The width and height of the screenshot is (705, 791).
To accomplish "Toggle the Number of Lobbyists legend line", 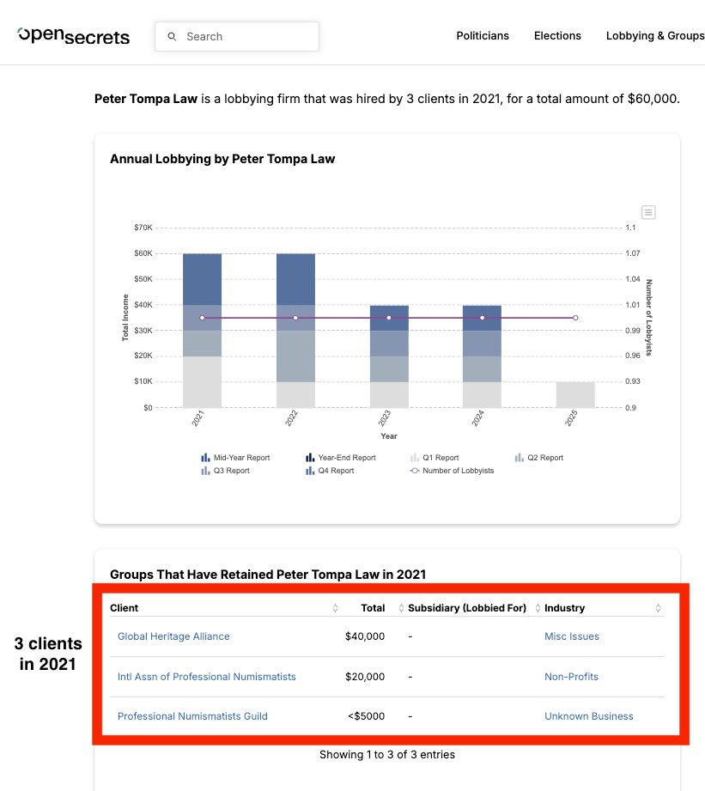I will click(453, 471).
